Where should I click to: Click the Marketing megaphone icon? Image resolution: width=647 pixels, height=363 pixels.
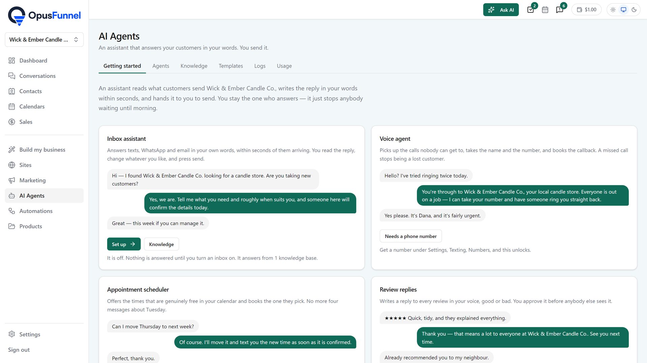(12, 180)
